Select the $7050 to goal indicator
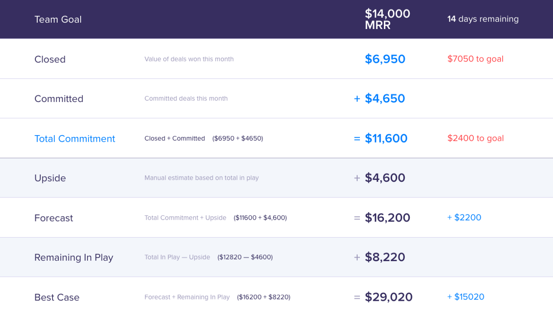Screen dimensions: 553x316 pyautogui.click(x=476, y=59)
